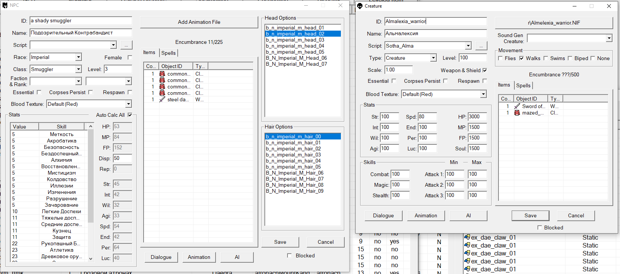Open the Sound Gen Creature dropdown
620x274 pixels.
tap(609, 38)
